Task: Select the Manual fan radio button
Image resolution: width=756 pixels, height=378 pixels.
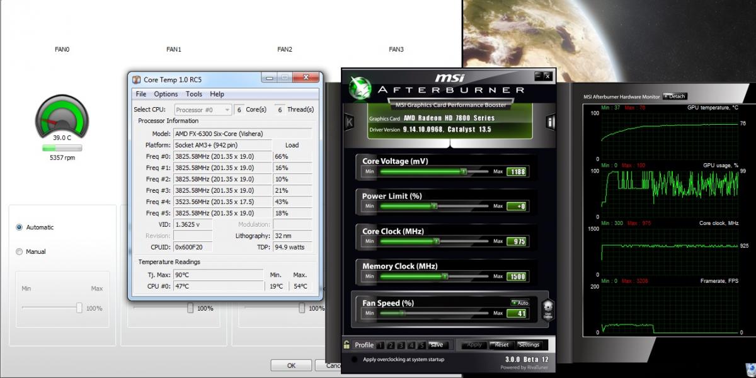Action: coord(19,252)
